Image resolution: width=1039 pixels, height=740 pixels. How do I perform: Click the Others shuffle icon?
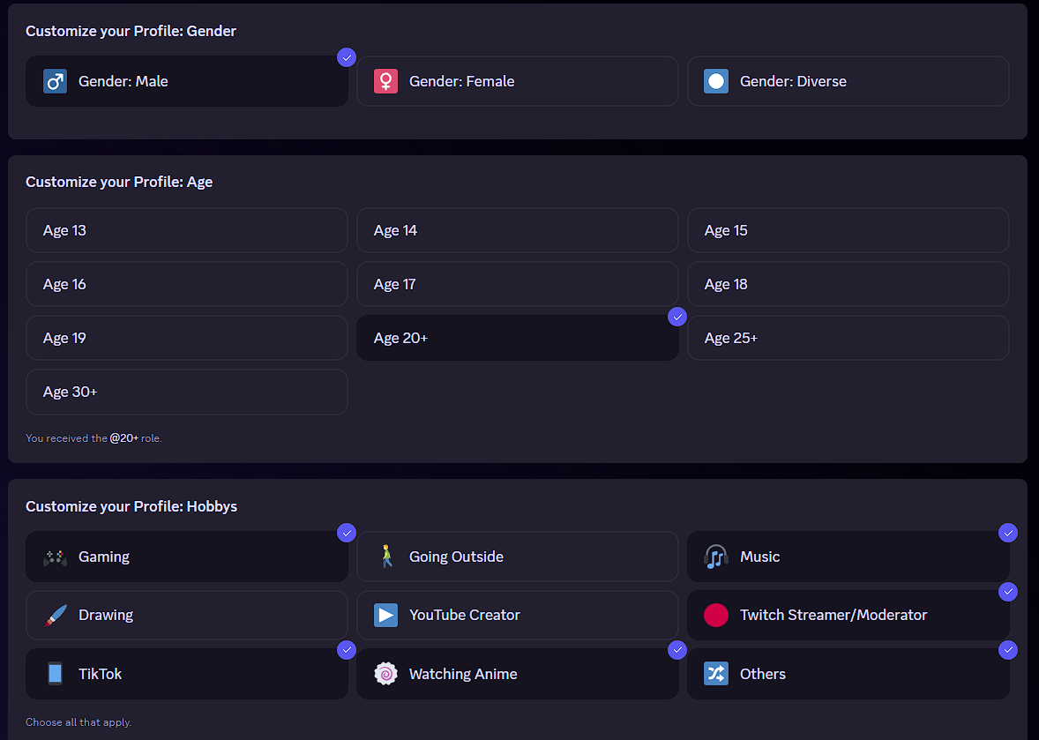715,674
